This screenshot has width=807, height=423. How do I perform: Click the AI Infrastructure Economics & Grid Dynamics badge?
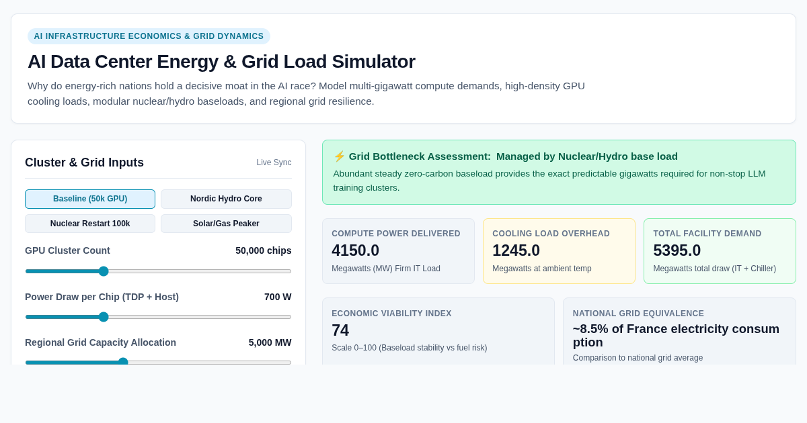pyautogui.click(x=149, y=36)
